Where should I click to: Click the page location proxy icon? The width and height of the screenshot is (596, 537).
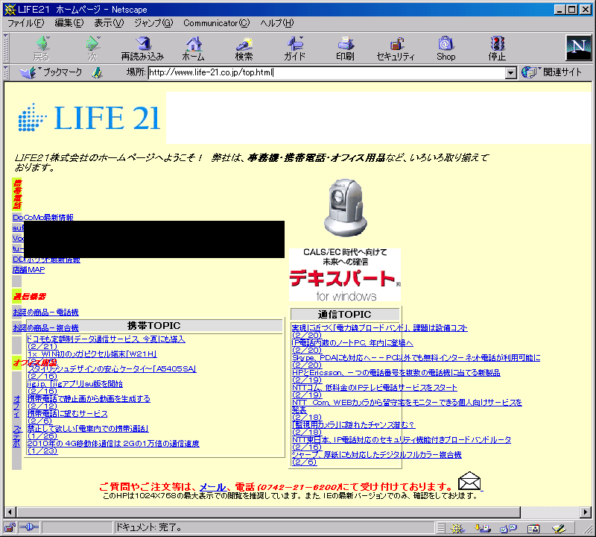pos(98,72)
